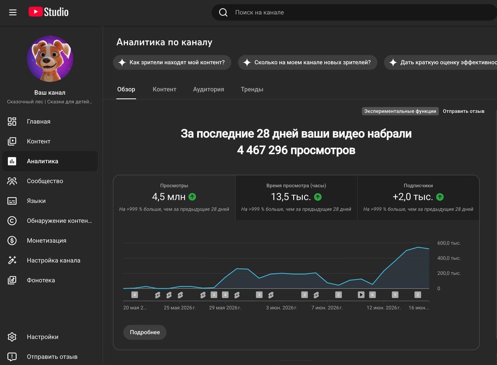497x365 pixels.
Task: Ask 'Сколько на моем канале новых зрителей?' chip
Action: [308, 62]
